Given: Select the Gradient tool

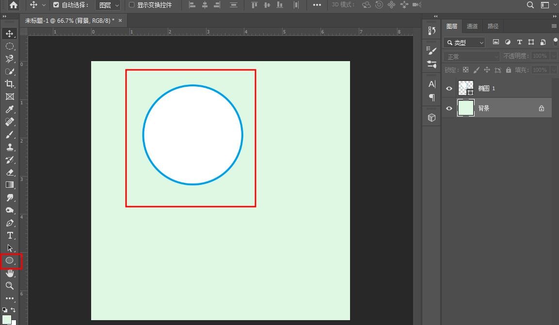Looking at the screenshot, I should pyautogui.click(x=10, y=185).
